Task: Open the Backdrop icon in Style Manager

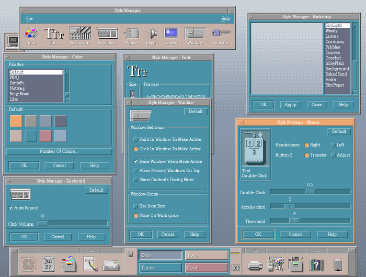Action: click(x=79, y=34)
